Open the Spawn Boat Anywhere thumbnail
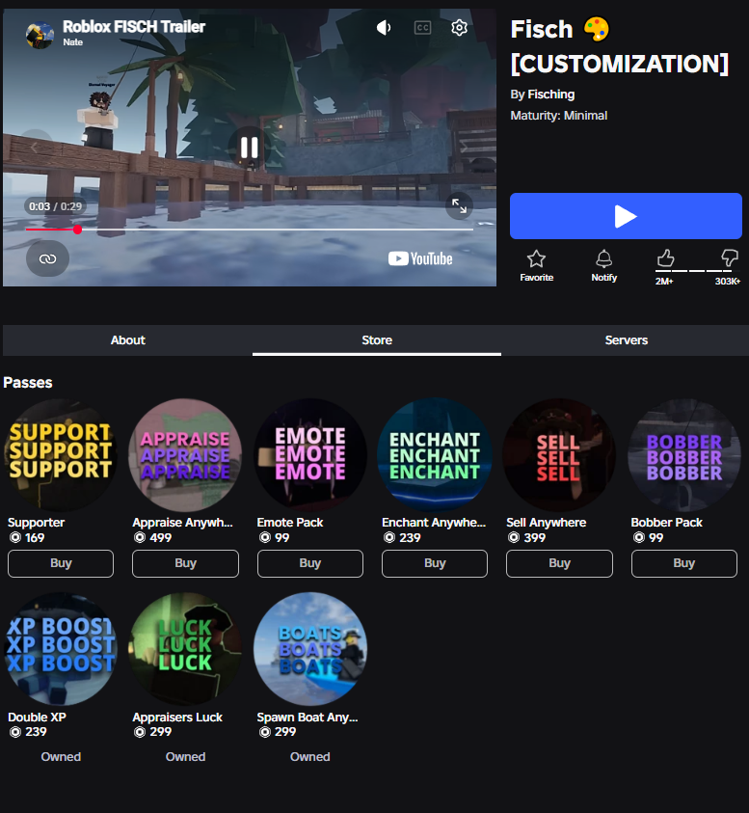 (310, 649)
